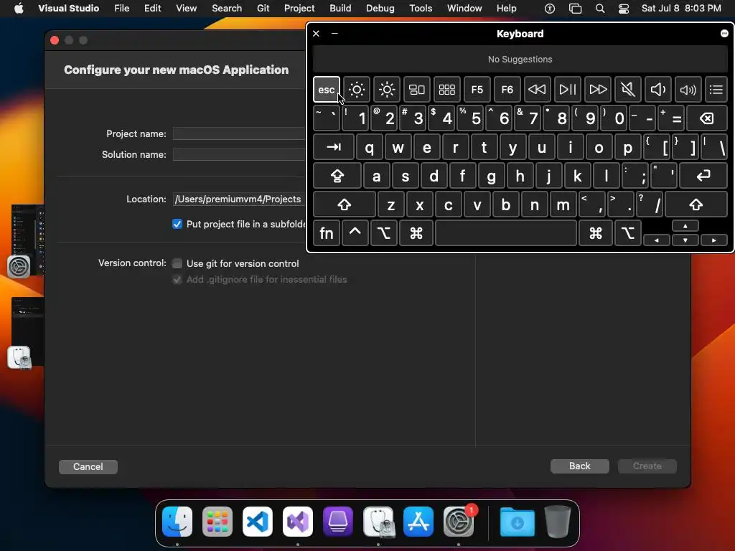Click the F6 key

pyautogui.click(x=507, y=90)
